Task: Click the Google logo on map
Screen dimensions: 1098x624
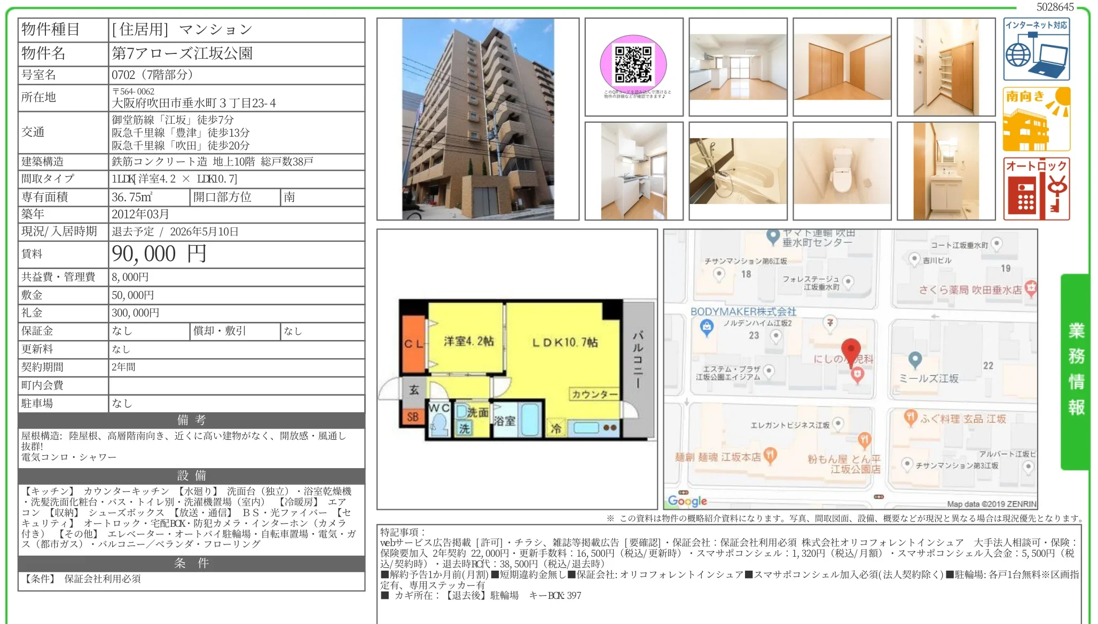Action: 687,501
